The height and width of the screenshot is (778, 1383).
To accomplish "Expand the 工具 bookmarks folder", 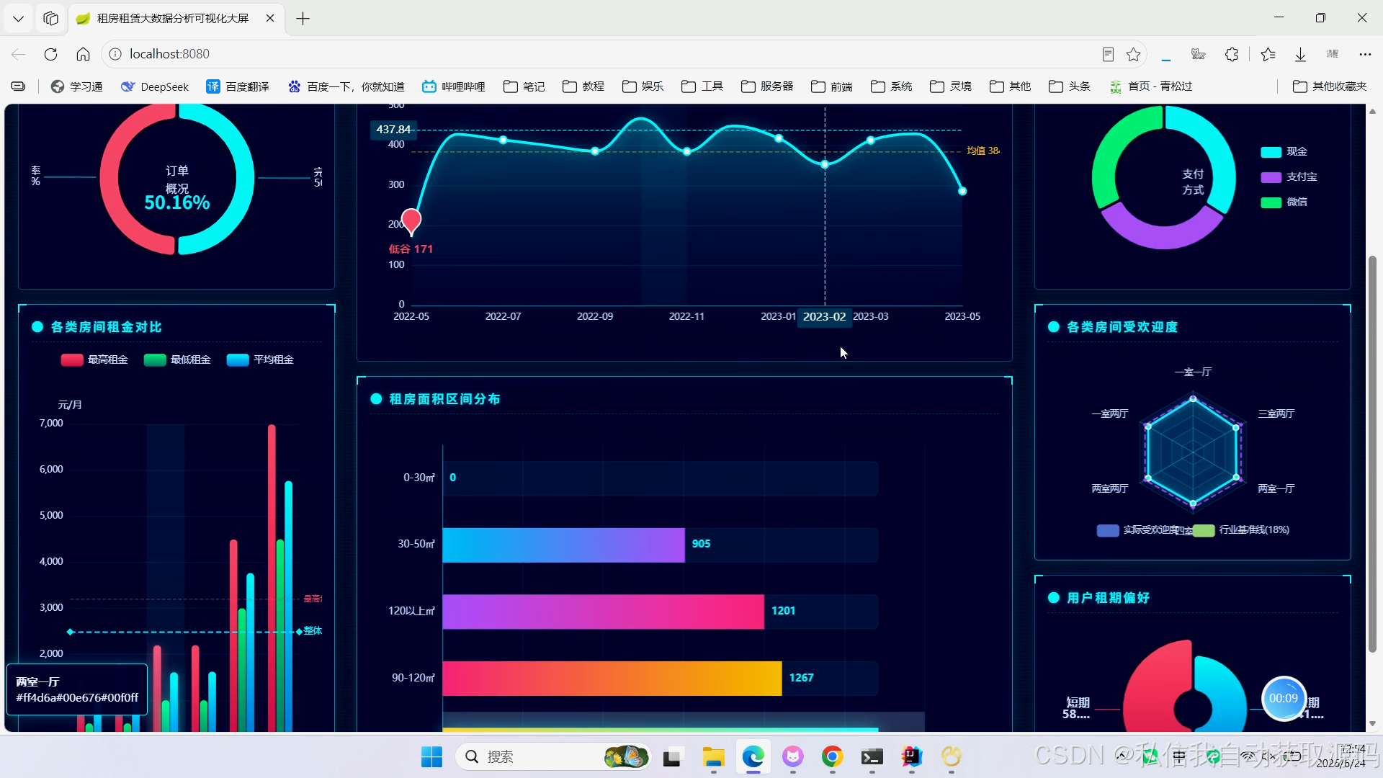I will click(702, 86).
